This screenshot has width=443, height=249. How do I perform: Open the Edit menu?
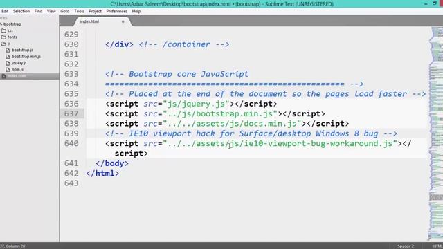tap(5, 11)
